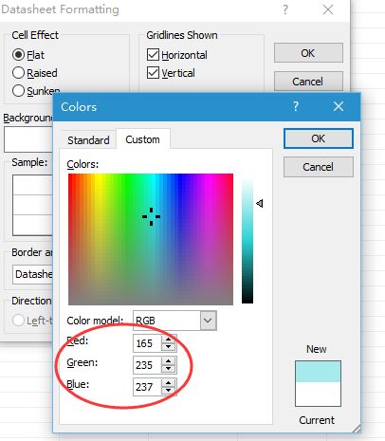The width and height of the screenshot is (385, 441).
Task: Uncheck the Vertical gridlines checkbox
Action: [x=153, y=73]
